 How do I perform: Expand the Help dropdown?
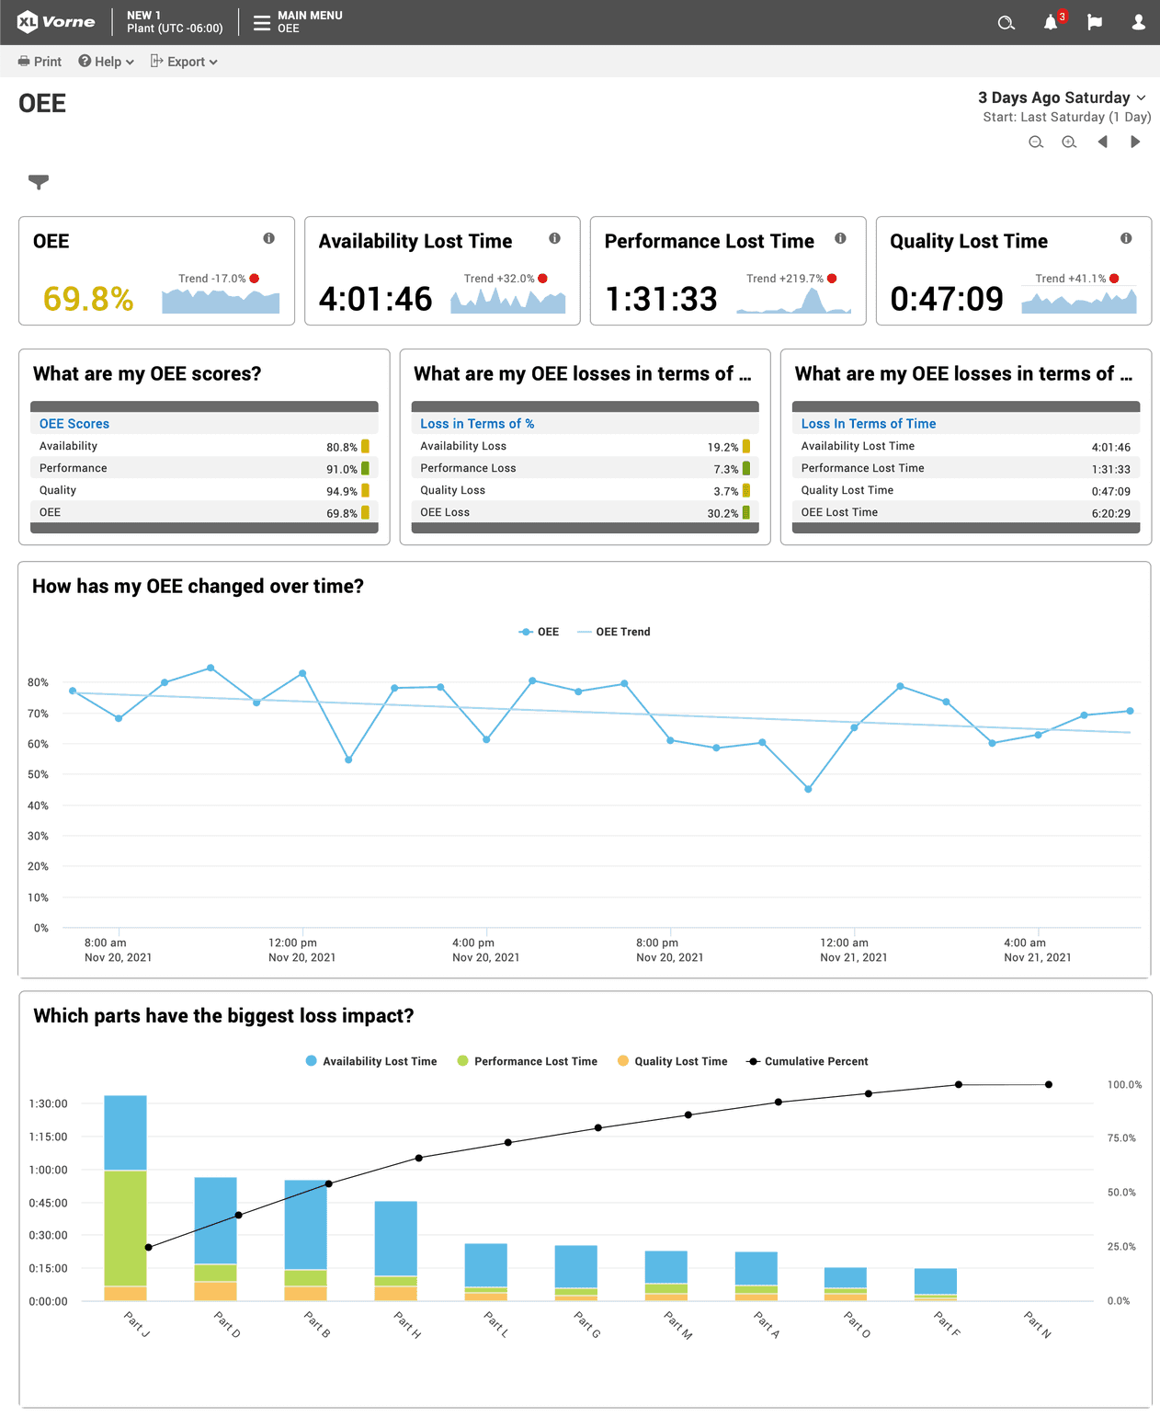105,61
